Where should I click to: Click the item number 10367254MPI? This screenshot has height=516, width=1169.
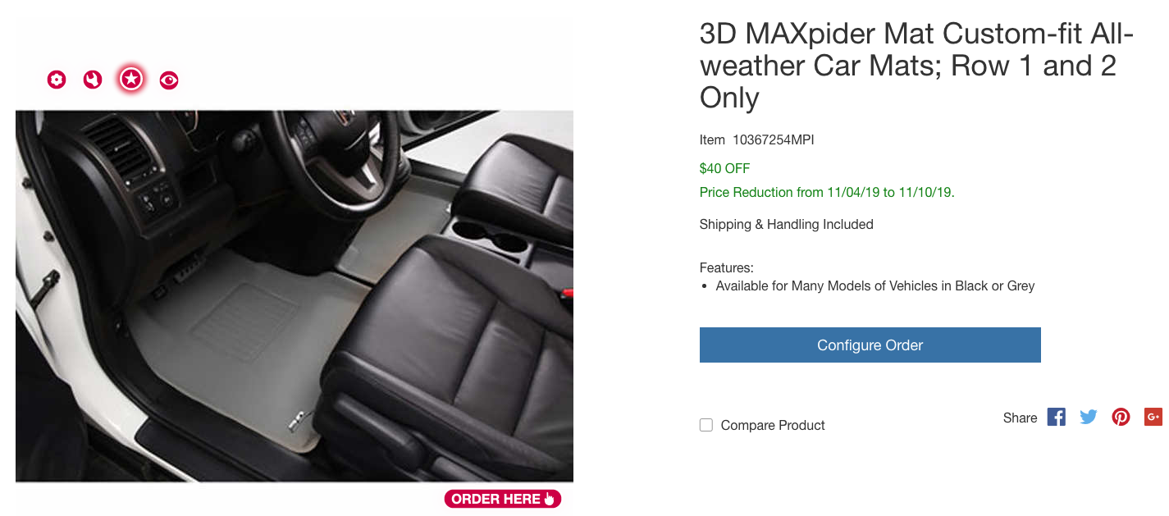773,139
